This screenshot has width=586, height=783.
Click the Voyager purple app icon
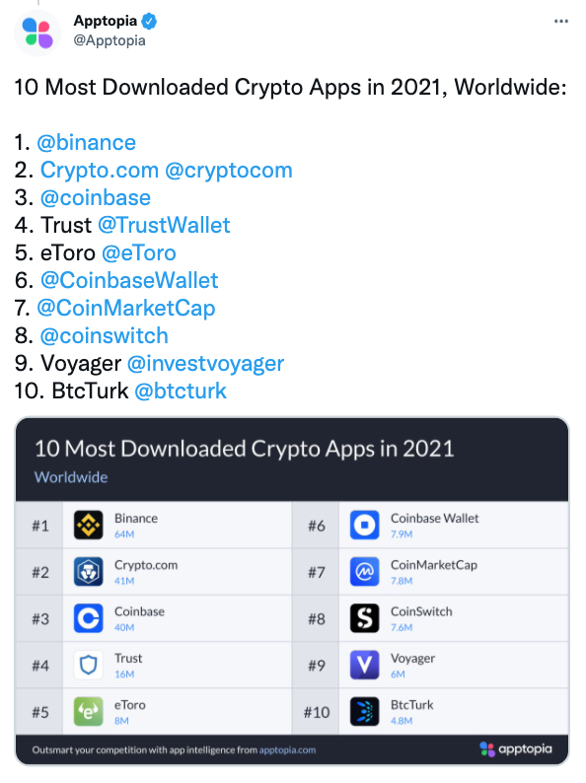[365, 665]
